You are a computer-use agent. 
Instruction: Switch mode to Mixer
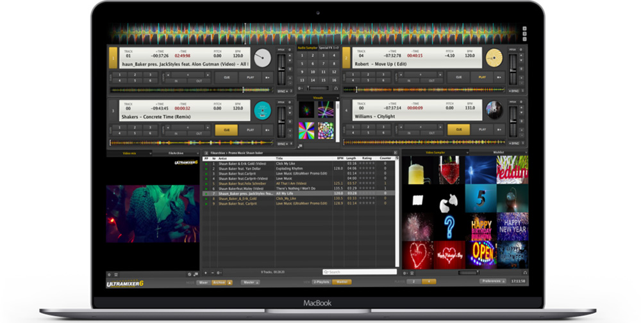coord(204,282)
